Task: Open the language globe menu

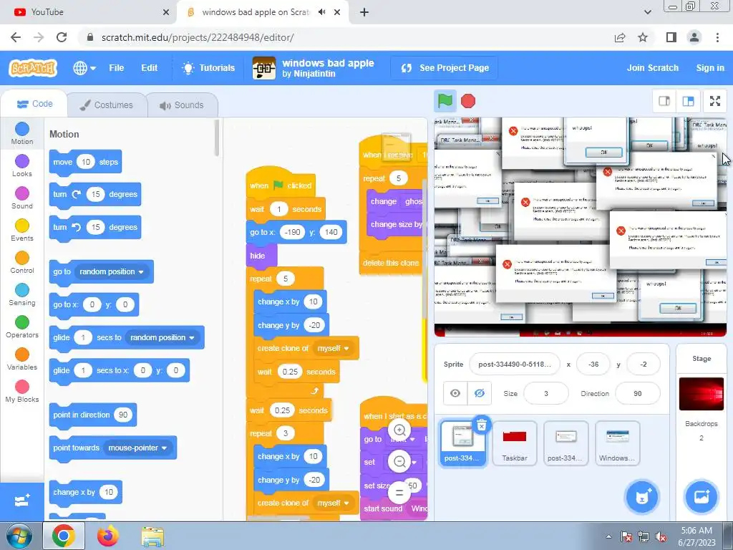Action: [x=84, y=68]
